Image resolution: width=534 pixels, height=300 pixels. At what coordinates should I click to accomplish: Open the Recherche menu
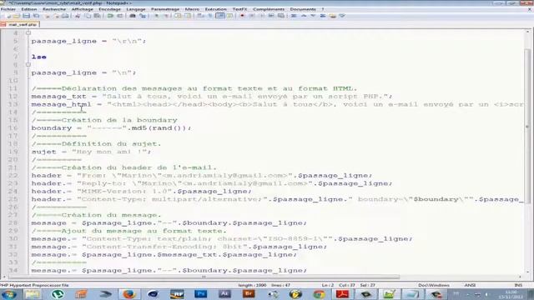[54, 9]
